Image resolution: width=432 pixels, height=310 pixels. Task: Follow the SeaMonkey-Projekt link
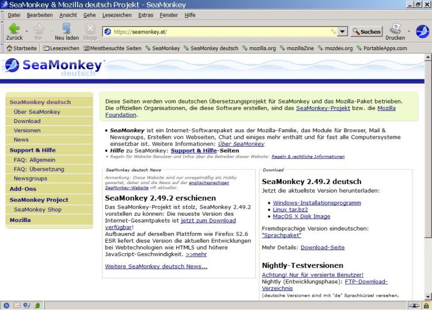323,108
